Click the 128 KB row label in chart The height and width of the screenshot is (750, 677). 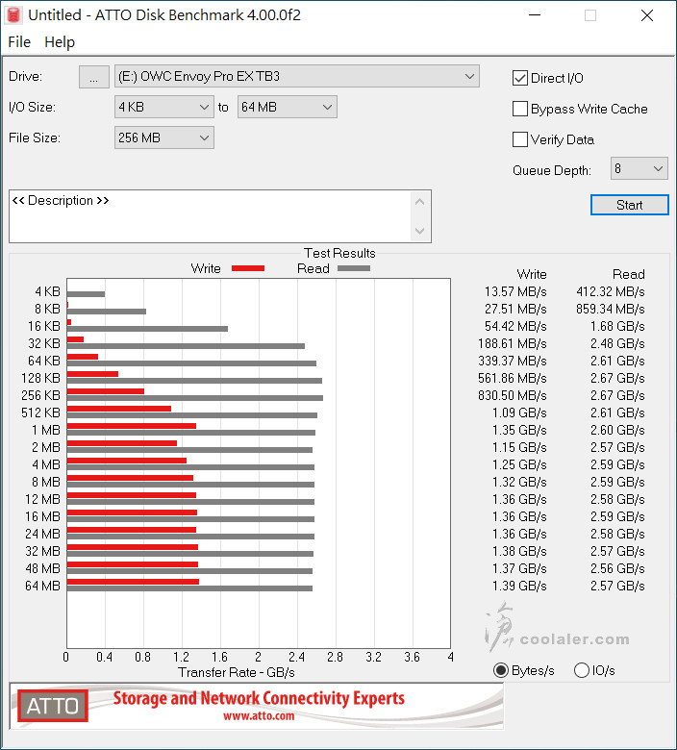coord(40,378)
